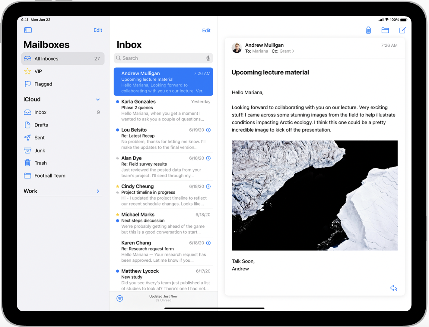Click Cc recipient Grant
429x327 pixels.
(285, 51)
